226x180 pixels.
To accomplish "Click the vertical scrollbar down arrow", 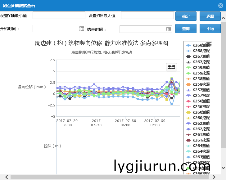I will (x=223, y=168).
